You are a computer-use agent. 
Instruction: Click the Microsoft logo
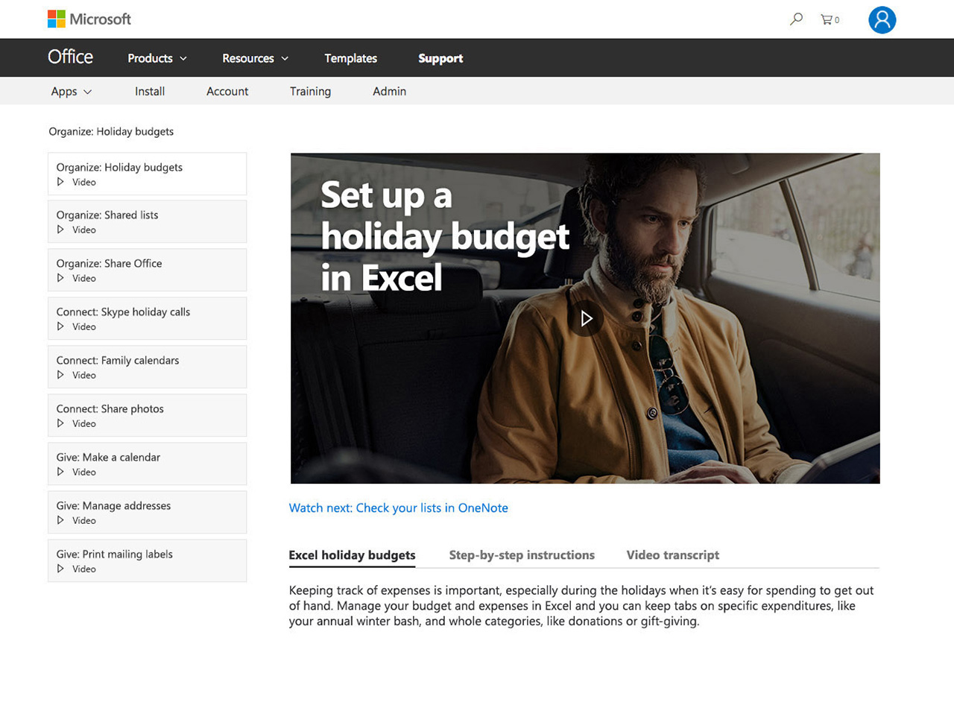(x=89, y=19)
